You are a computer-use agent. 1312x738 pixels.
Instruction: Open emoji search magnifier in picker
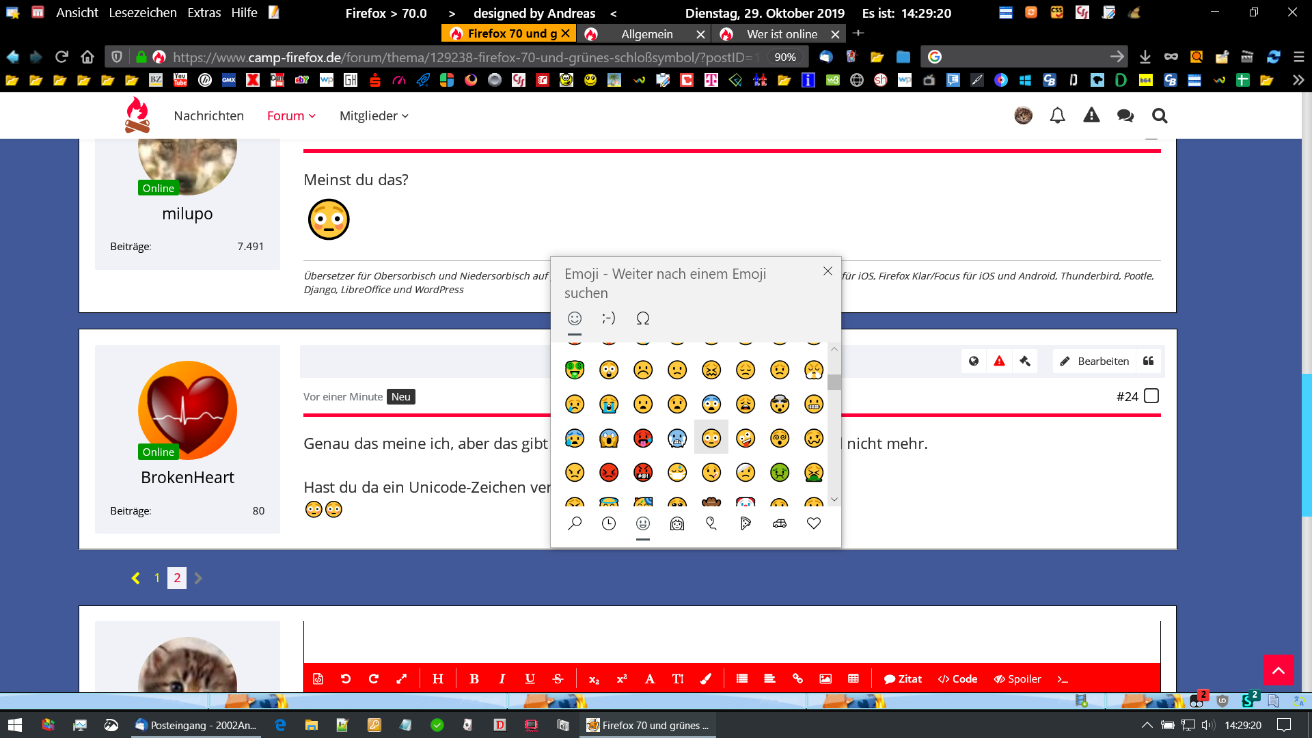(x=575, y=523)
